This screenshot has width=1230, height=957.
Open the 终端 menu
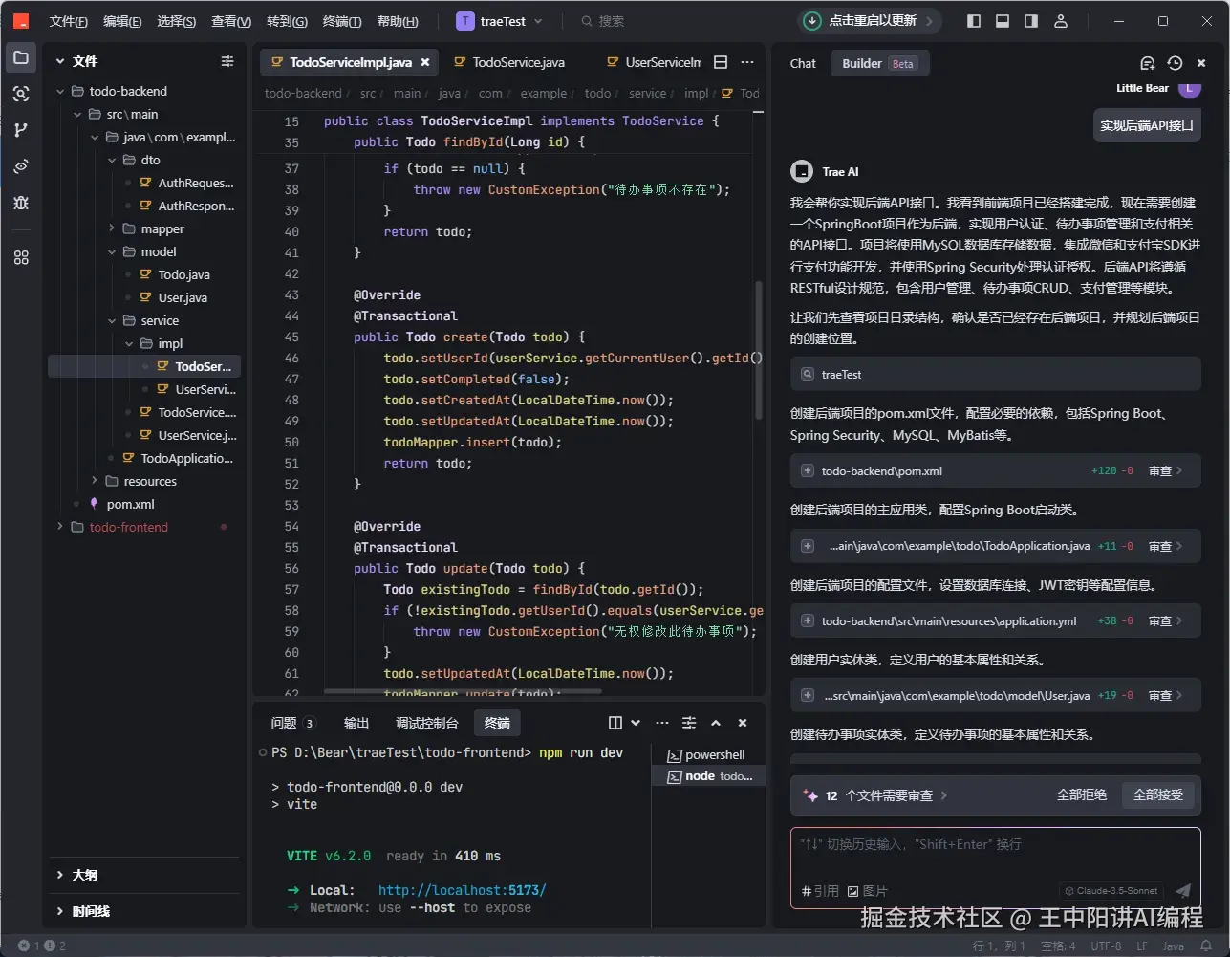click(342, 21)
